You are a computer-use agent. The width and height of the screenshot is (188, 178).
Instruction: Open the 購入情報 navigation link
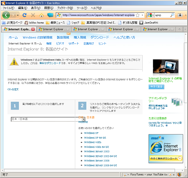click(x=80, y=37)
